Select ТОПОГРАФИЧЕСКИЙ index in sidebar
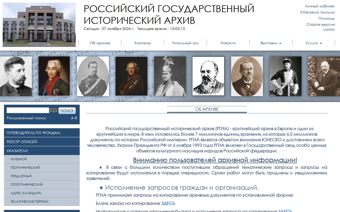 pos(42,185)
